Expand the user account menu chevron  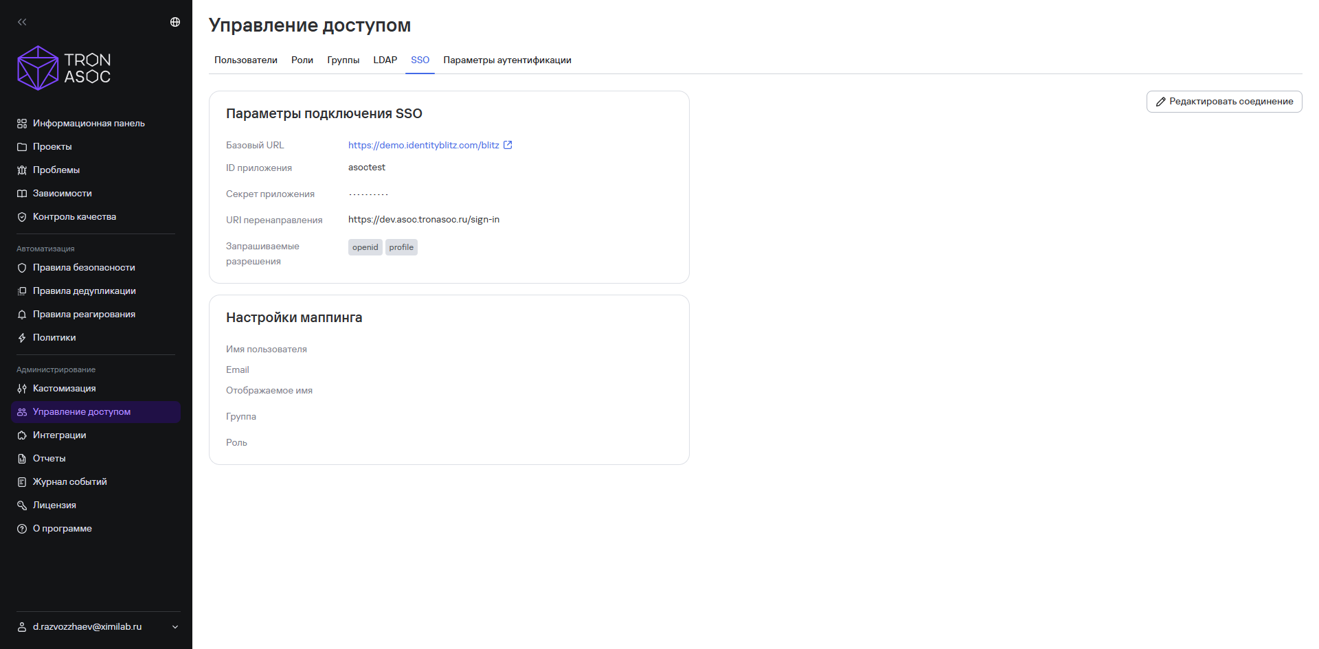(x=175, y=627)
